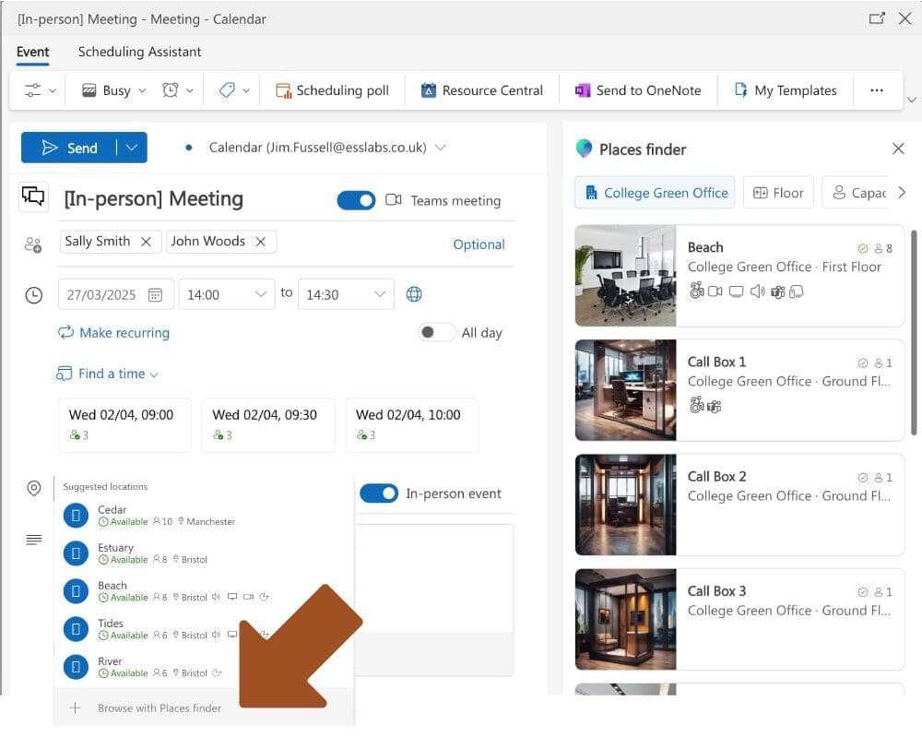Switch off the In-person event toggle
The height and width of the screenshot is (749, 922).
[x=379, y=493]
